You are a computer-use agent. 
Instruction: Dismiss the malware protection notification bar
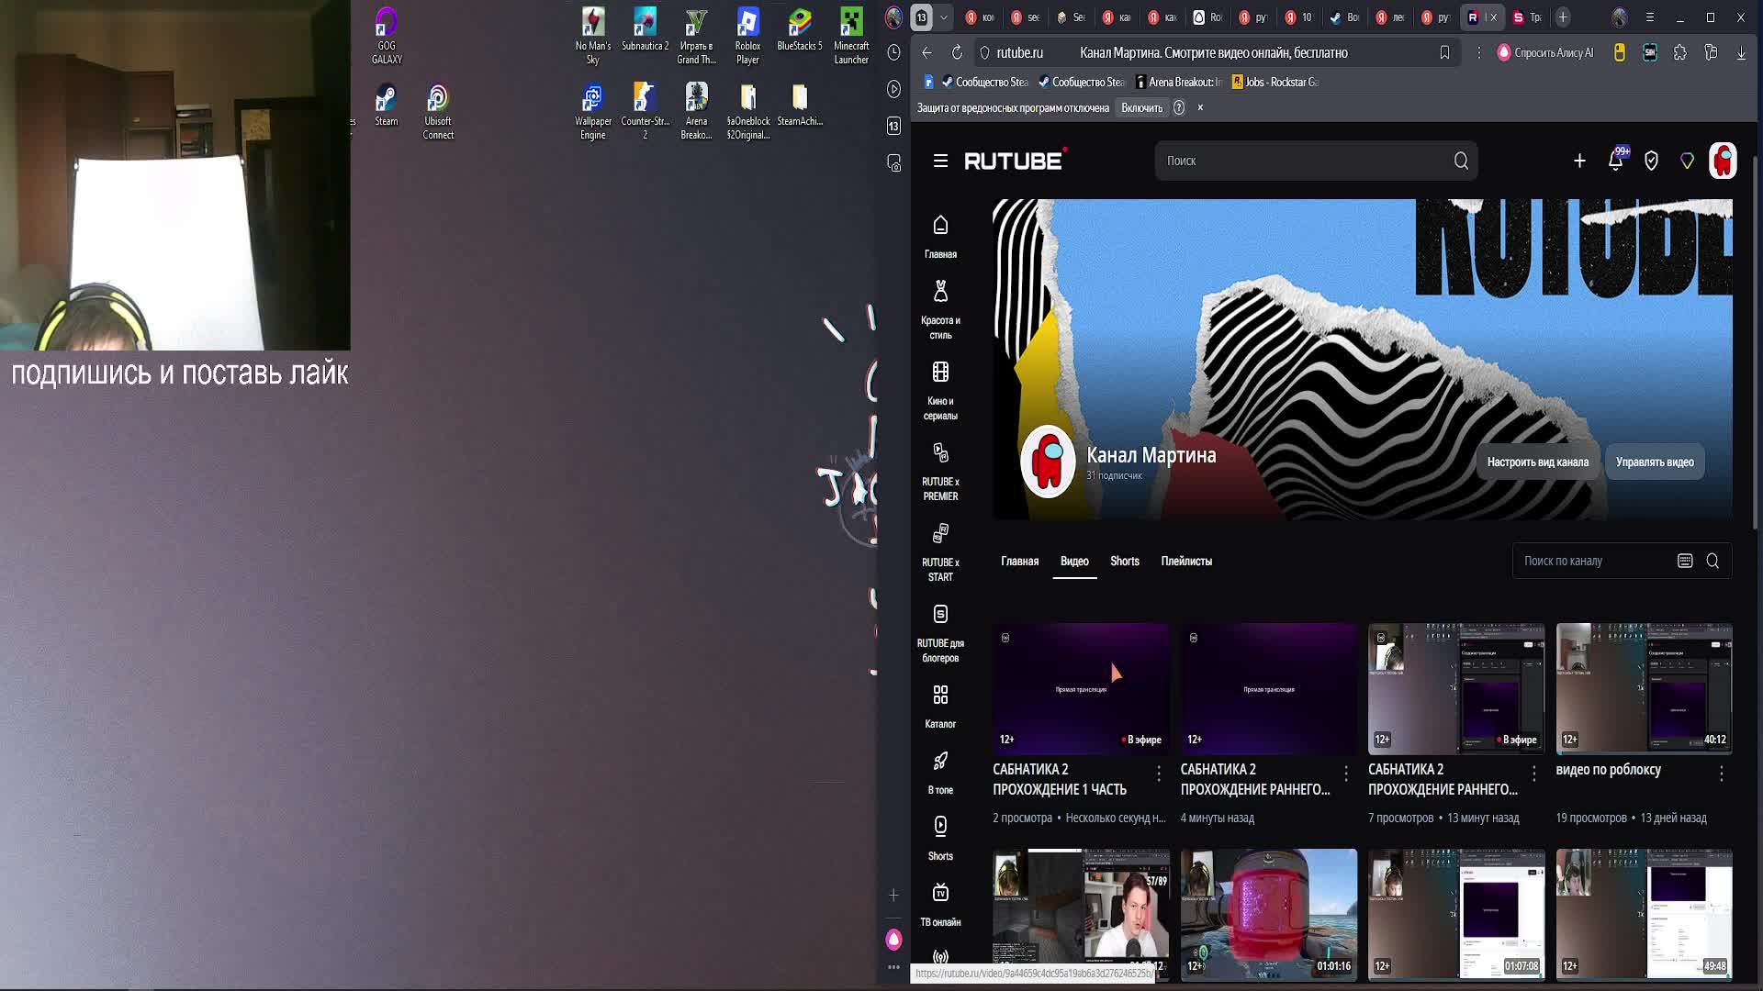1200,108
